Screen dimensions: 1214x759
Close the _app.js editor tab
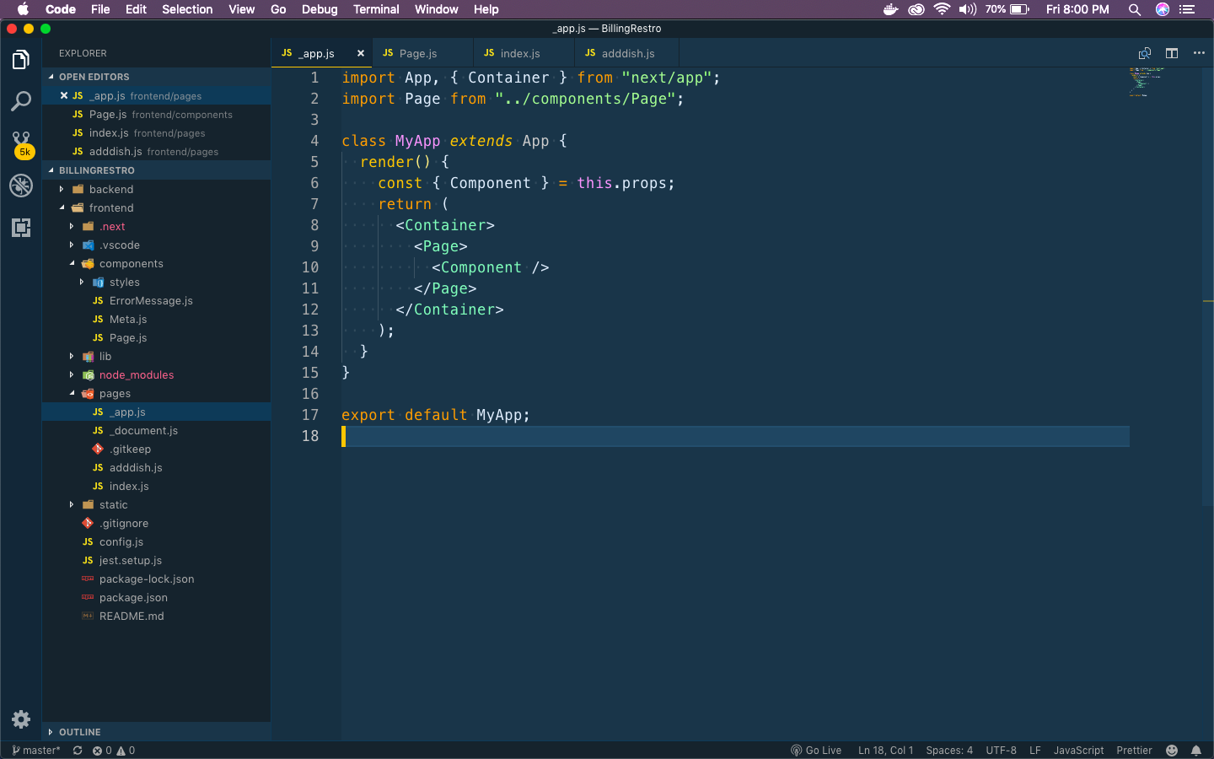pyautogui.click(x=361, y=53)
